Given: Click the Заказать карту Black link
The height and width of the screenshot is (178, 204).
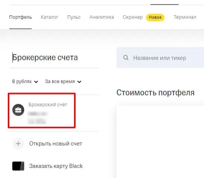Looking at the screenshot, I should click(56, 166).
